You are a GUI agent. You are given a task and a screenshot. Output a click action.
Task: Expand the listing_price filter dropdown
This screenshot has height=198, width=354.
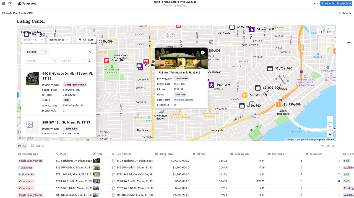coord(59,40)
